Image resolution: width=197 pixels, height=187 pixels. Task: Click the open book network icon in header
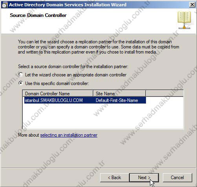[184, 20]
